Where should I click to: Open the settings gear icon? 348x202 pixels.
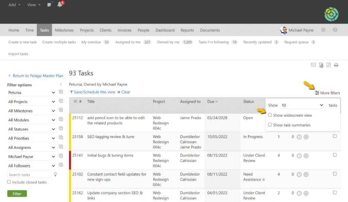point(323,30)
